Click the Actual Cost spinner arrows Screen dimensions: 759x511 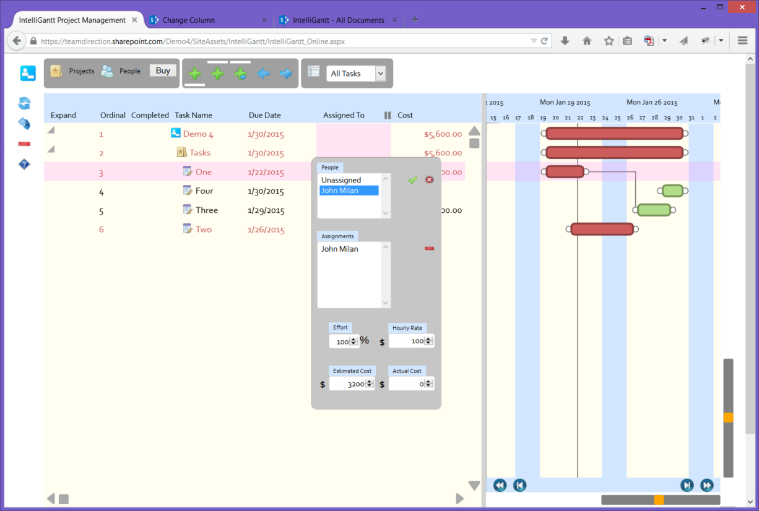(x=428, y=384)
